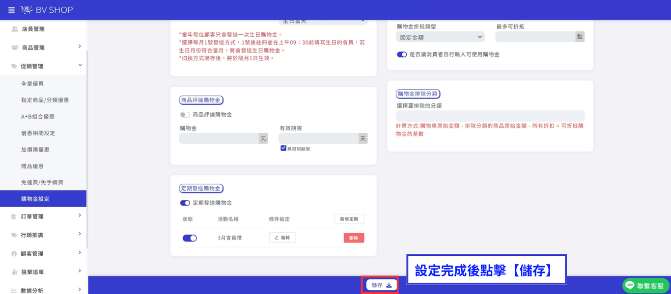671x294 pixels.
Task: Delete the 3月會員禮 activity
Action: click(x=354, y=238)
